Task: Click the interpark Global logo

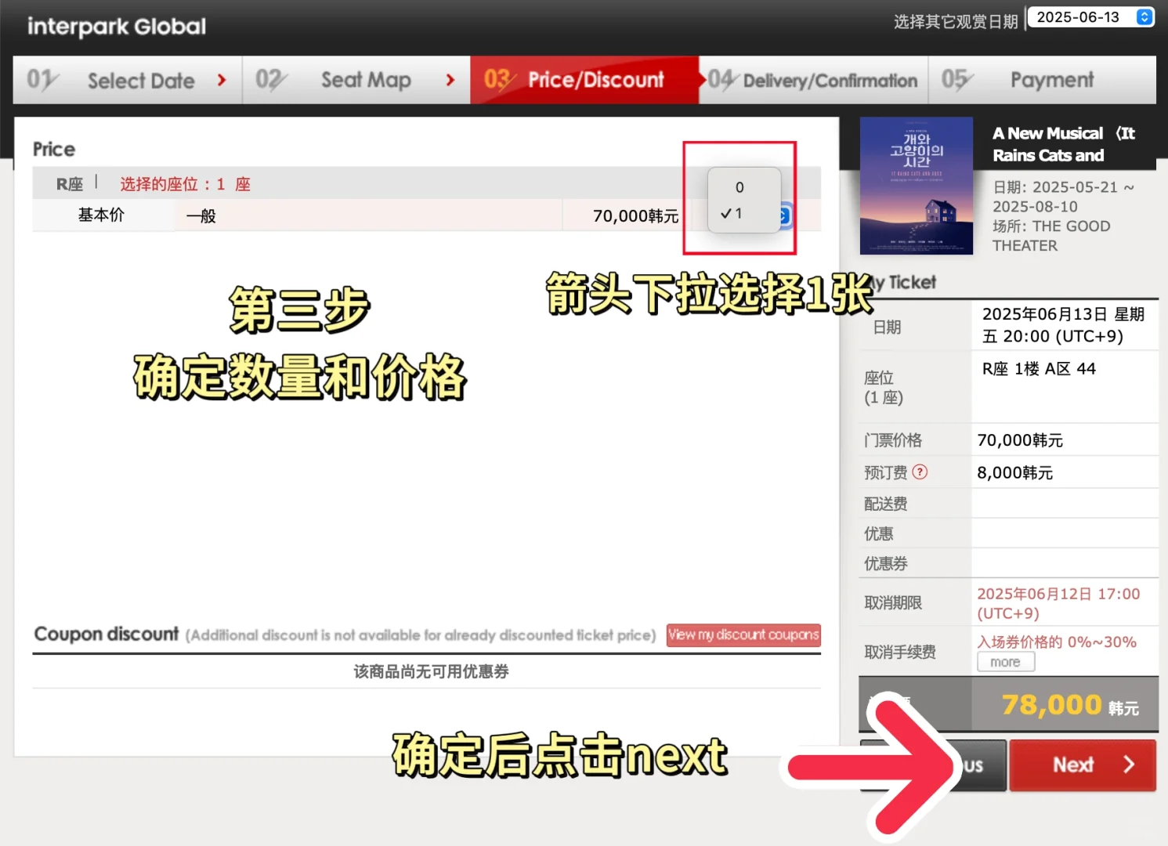Action: tap(115, 26)
